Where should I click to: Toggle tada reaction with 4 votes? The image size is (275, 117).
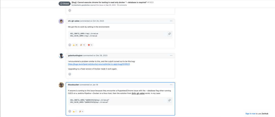point(81,111)
